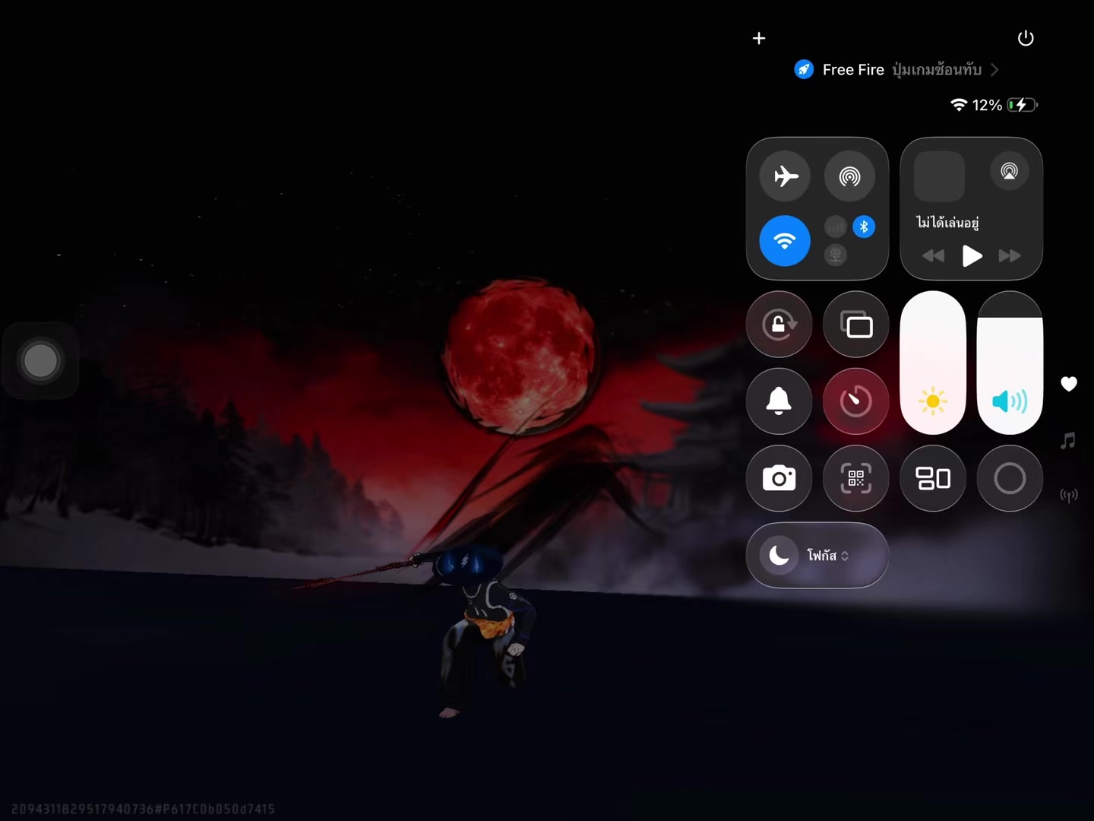Open the Timer control
Screen dimensions: 1094x821
coord(856,401)
